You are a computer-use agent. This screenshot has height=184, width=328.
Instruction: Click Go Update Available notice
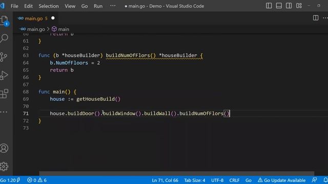[x=281, y=180]
